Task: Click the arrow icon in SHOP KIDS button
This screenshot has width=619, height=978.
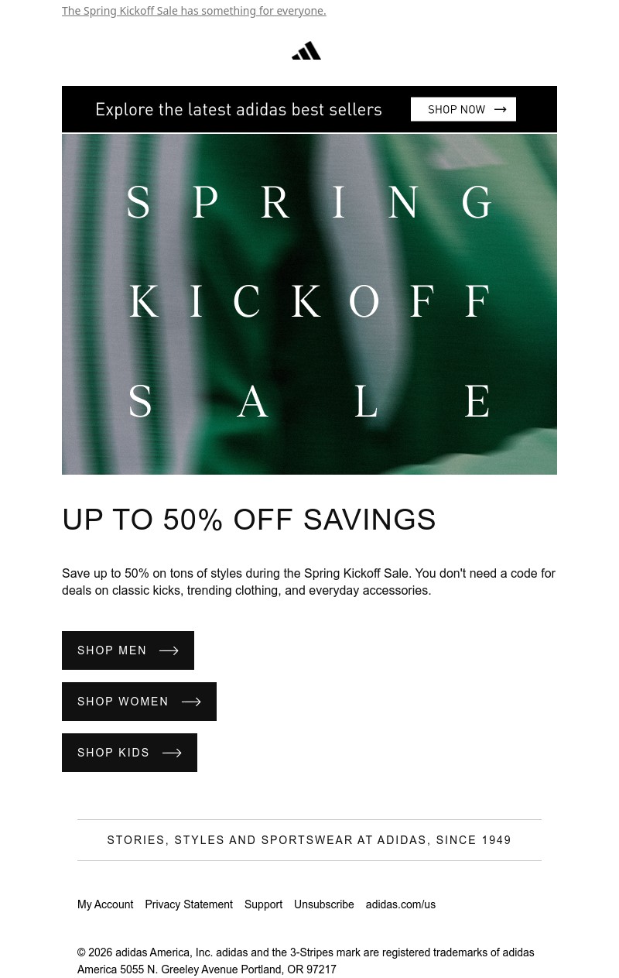Action: [x=171, y=753]
